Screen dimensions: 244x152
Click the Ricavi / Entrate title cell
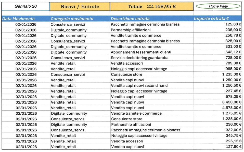(80, 7)
